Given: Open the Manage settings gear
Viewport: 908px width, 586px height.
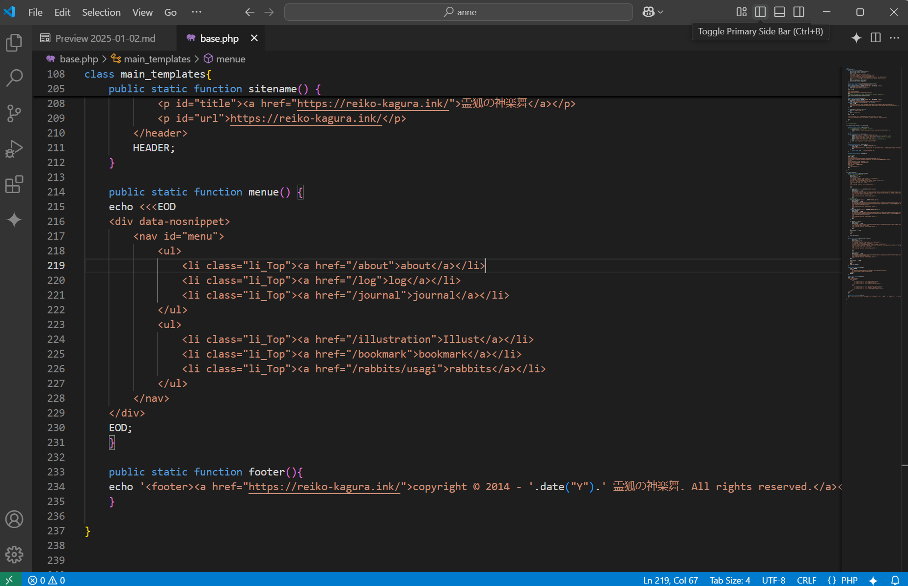Looking at the screenshot, I should (x=14, y=554).
